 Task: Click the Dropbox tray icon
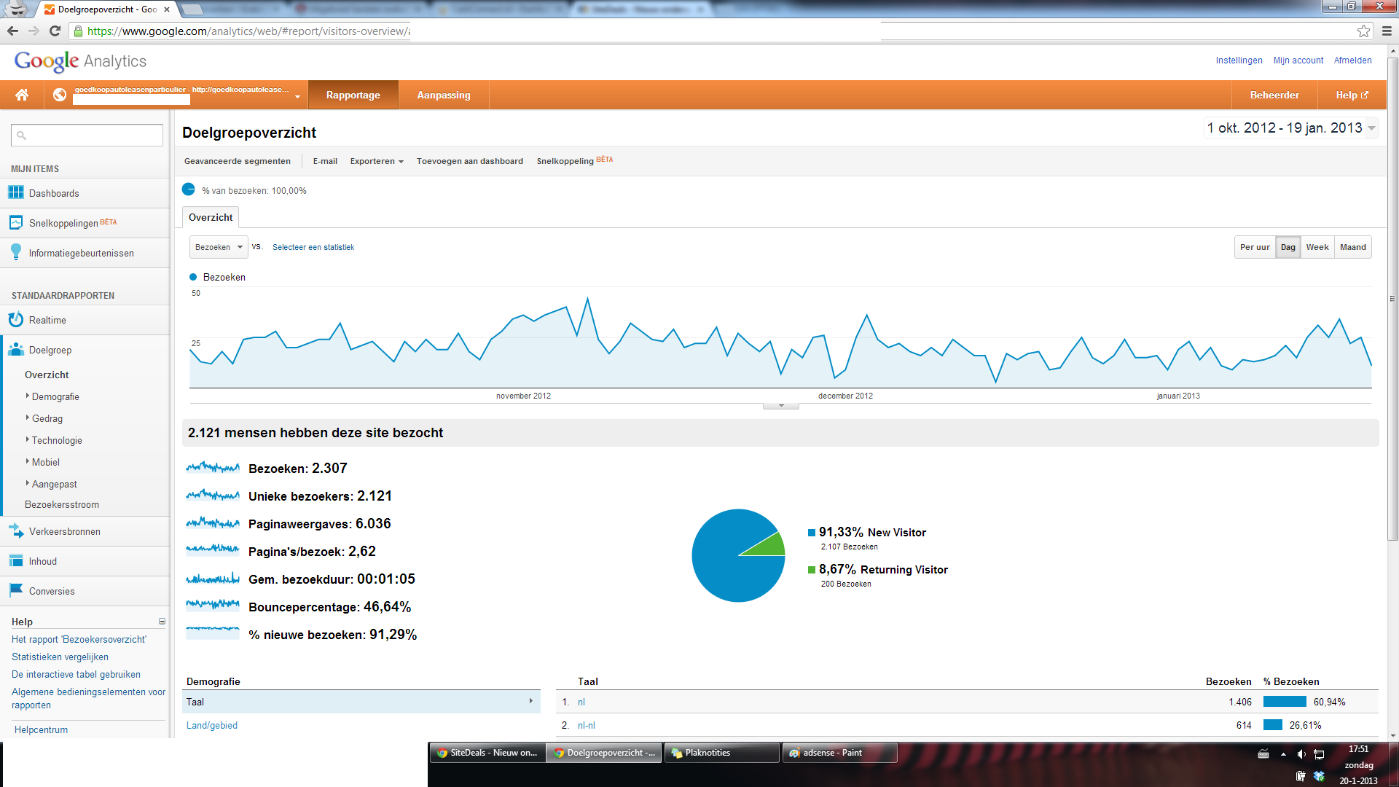point(1319,776)
